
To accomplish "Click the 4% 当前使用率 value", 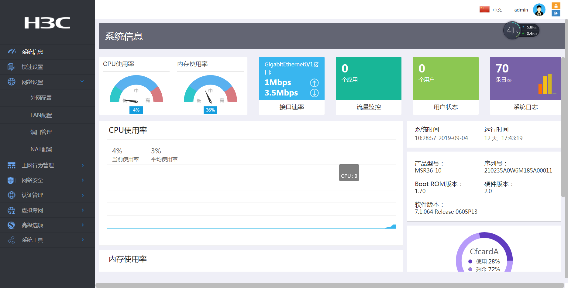I will 117,151.
